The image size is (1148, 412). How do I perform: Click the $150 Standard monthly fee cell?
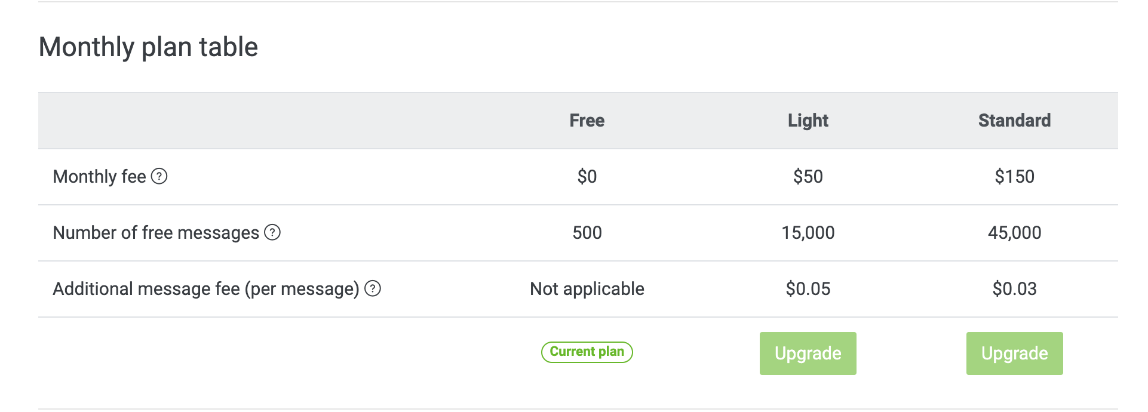pyautogui.click(x=1014, y=177)
